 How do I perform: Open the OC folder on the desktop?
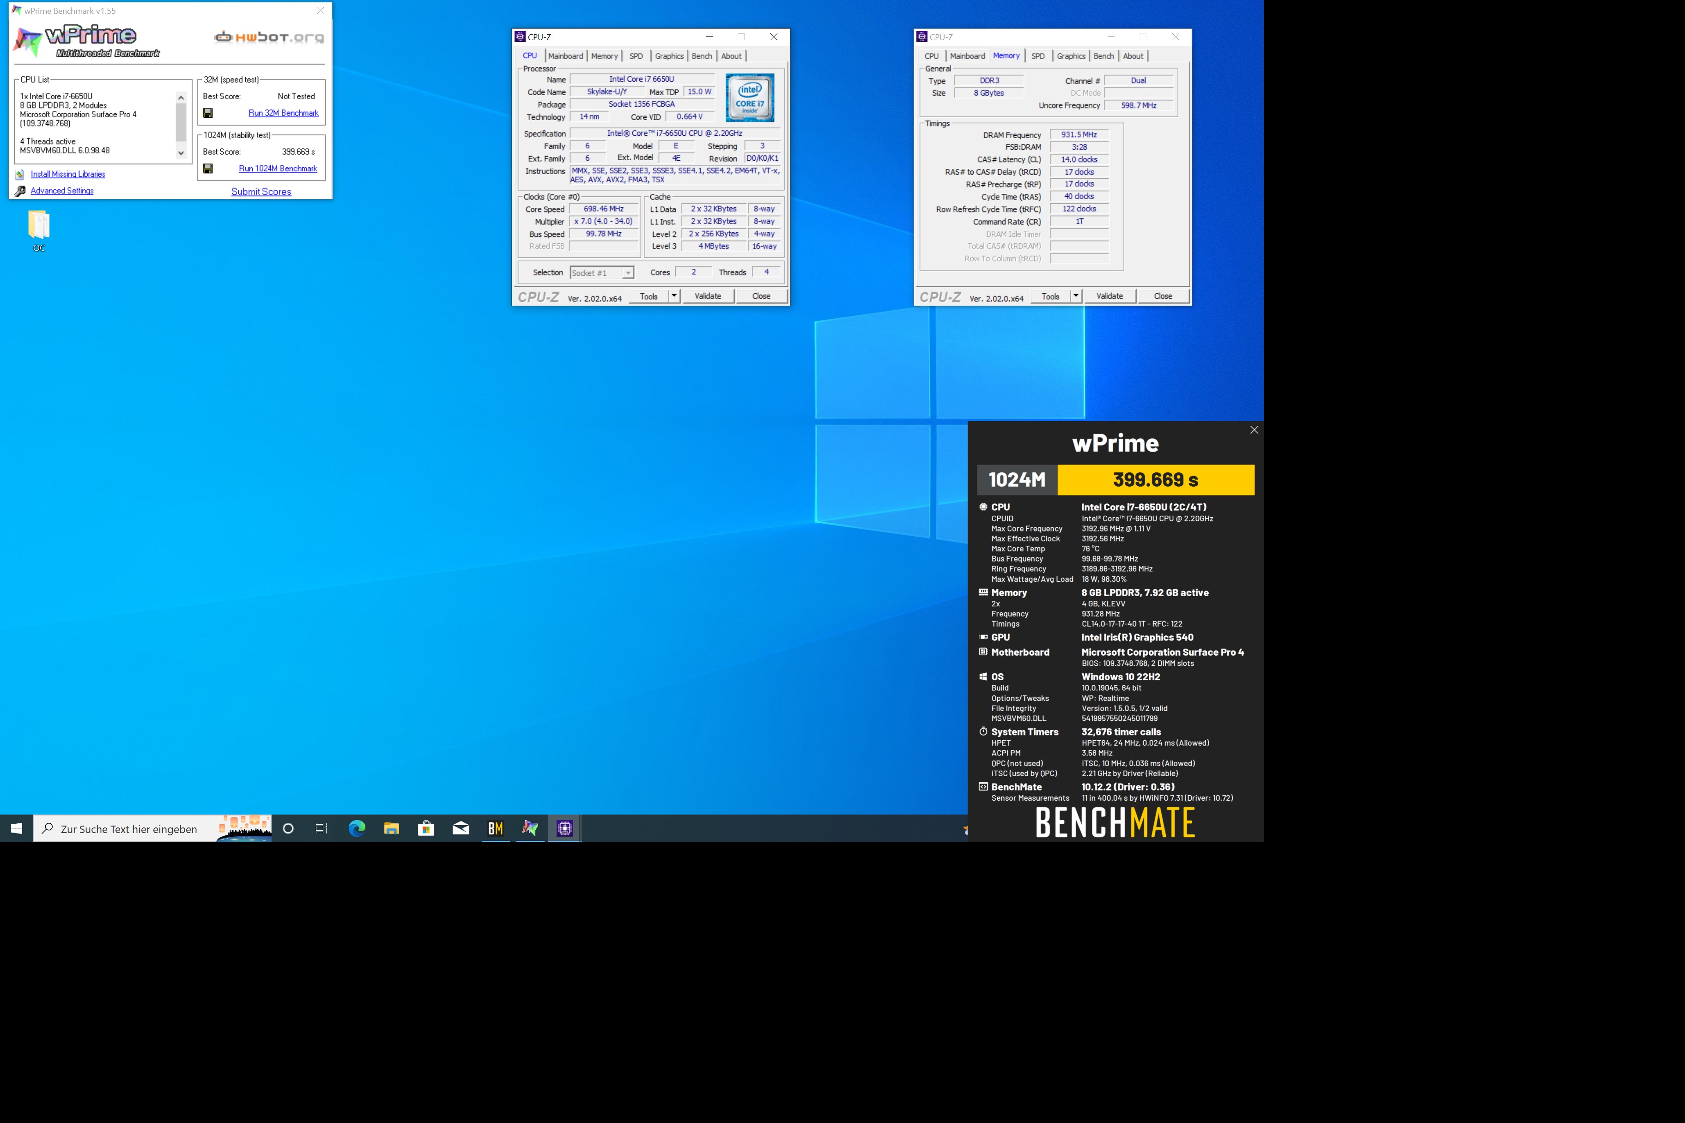click(x=39, y=230)
